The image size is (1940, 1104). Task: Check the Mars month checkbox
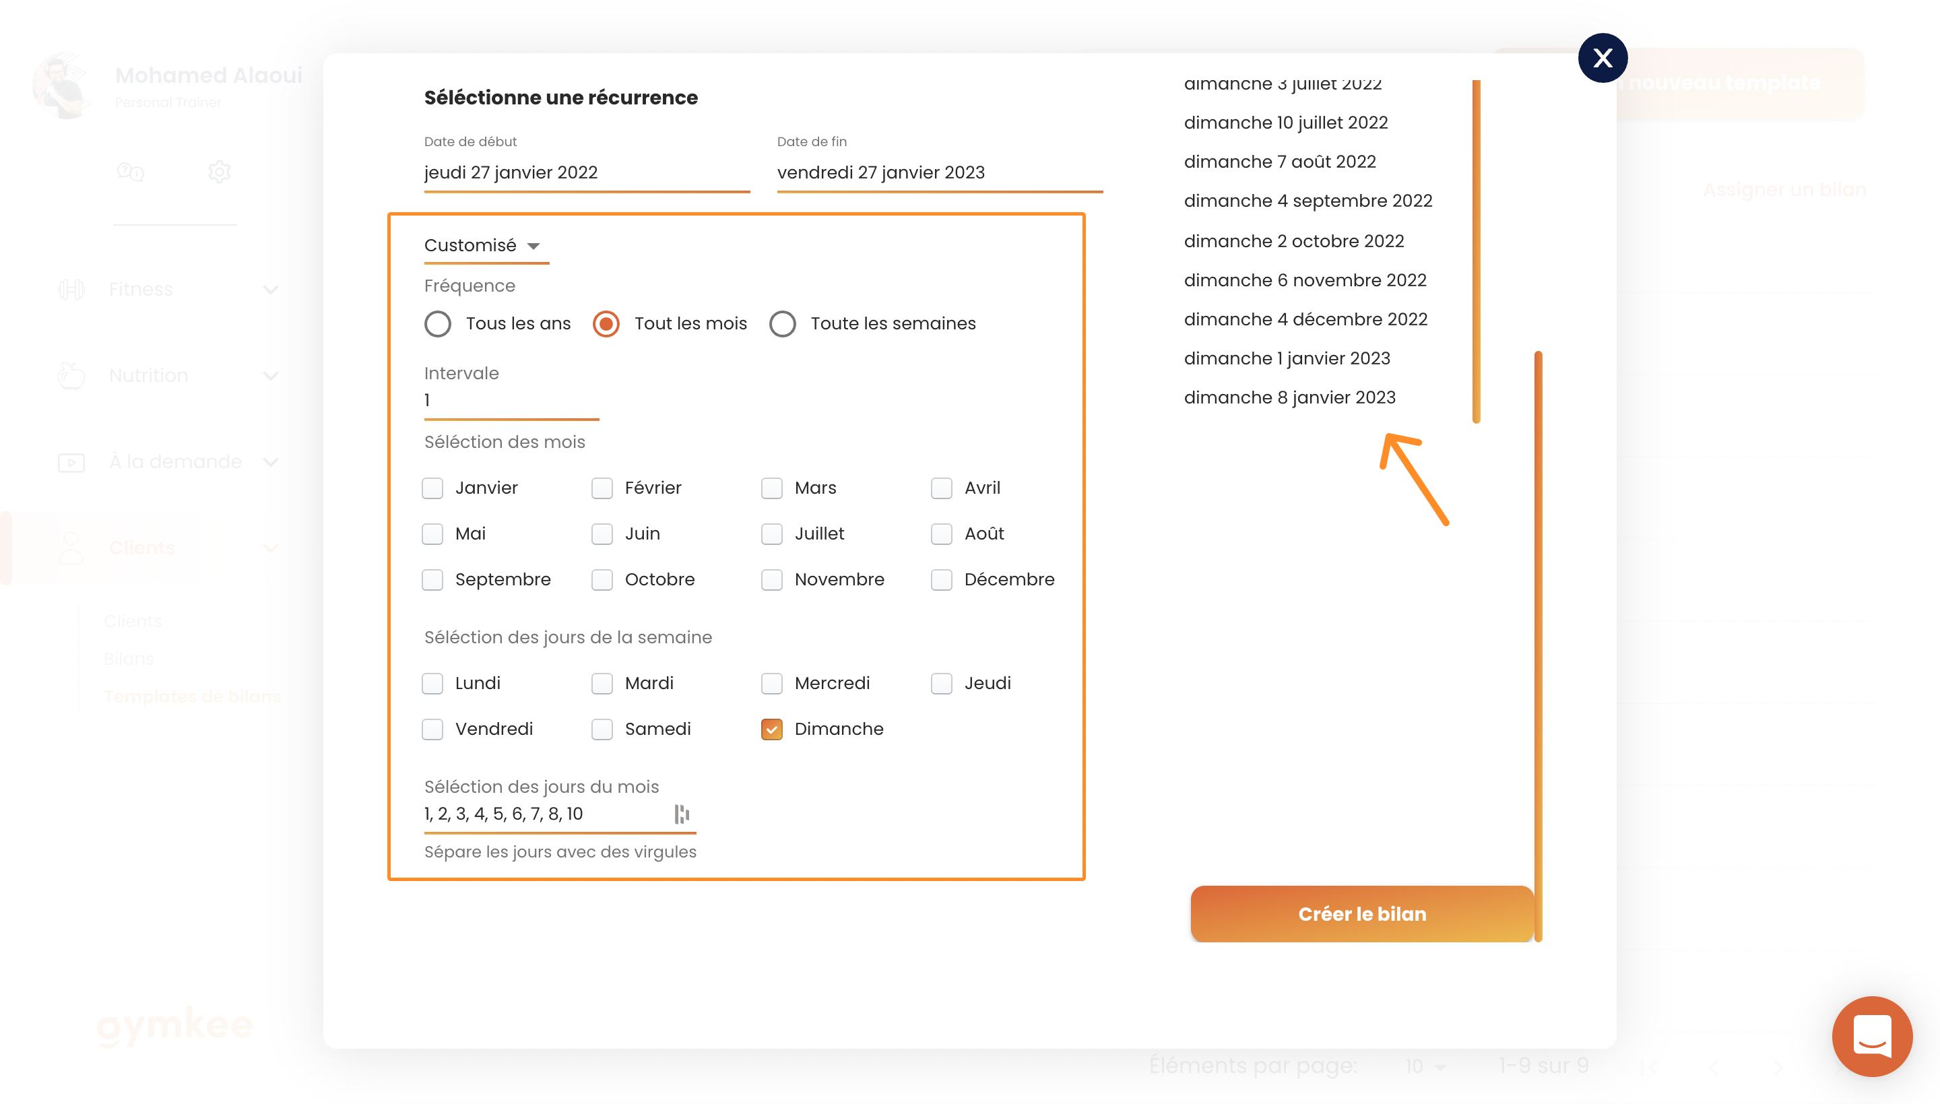772,488
